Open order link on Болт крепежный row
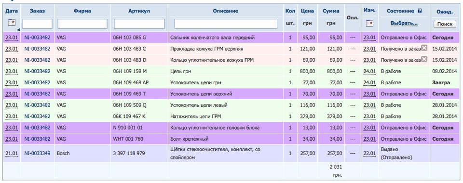Image resolution: width=463 pixels, height=183 pixels. pos(37,139)
